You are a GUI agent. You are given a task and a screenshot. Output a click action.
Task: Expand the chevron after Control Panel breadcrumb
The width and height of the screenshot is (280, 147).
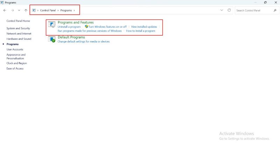pos(58,10)
